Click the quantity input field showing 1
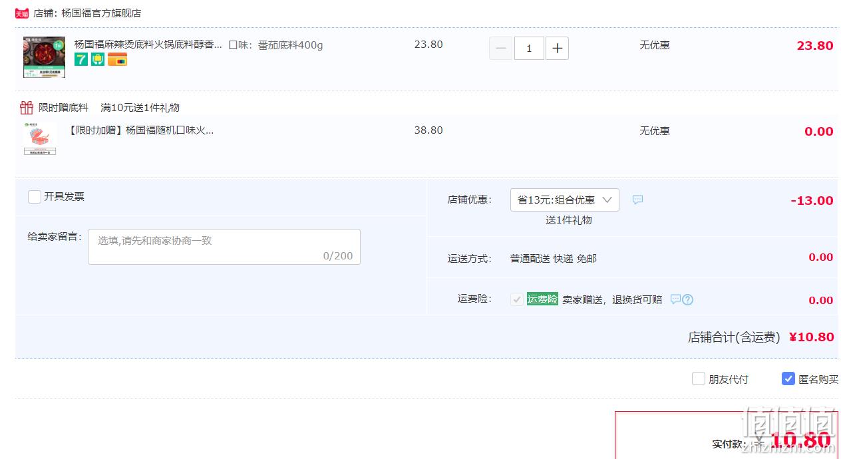This screenshot has height=459, width=841. pos(529,48)
